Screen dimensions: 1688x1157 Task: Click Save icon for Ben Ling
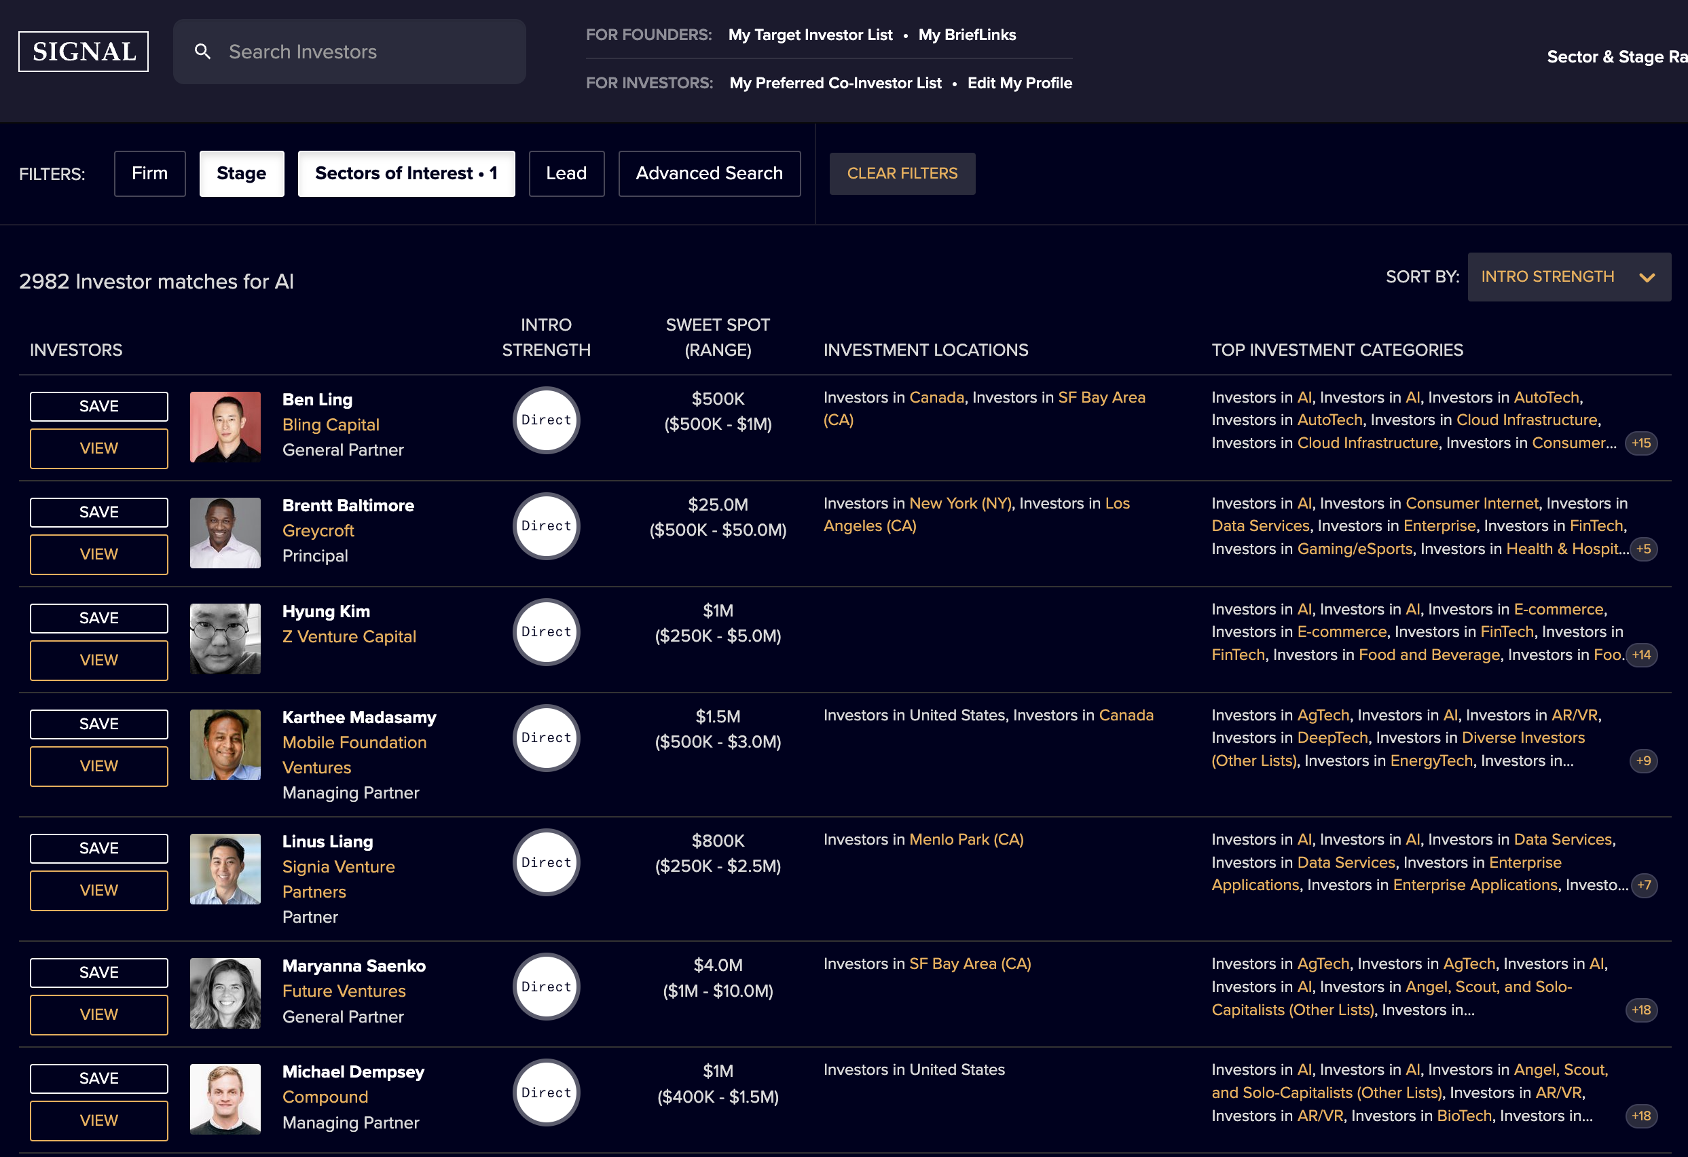(x=98, y=408)
